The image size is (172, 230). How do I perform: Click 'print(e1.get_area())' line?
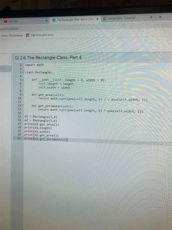click(x=41, y=125)
